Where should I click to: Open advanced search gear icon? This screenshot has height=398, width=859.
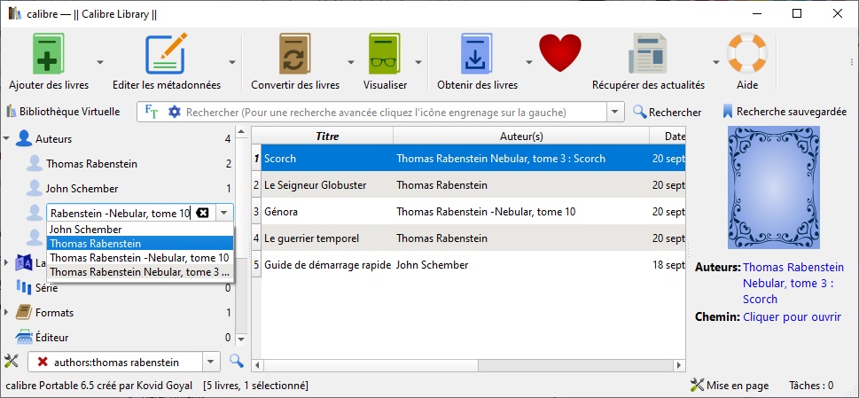coord(175,113)
